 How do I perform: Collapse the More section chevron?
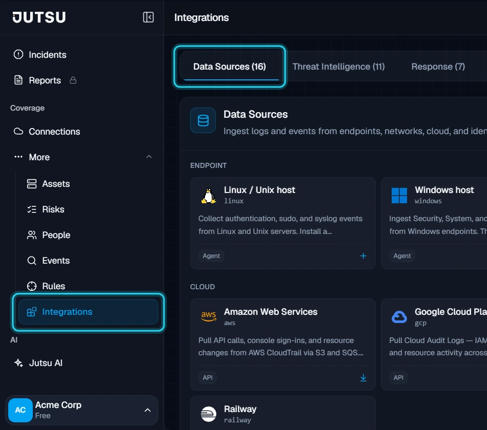[x=149, y=157]
